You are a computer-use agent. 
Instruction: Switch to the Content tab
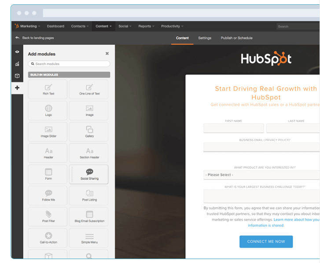182,38
